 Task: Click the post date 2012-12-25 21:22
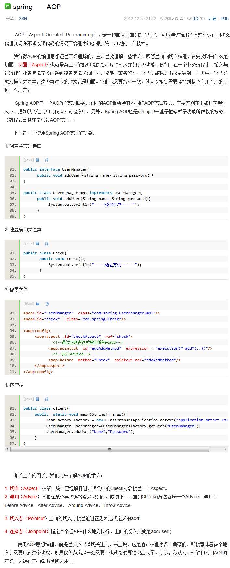[140, 19]
